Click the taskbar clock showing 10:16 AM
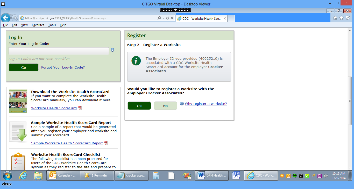The height and width of the screenshot is (189, 354). pyautogui.click(x=338, y=176)
